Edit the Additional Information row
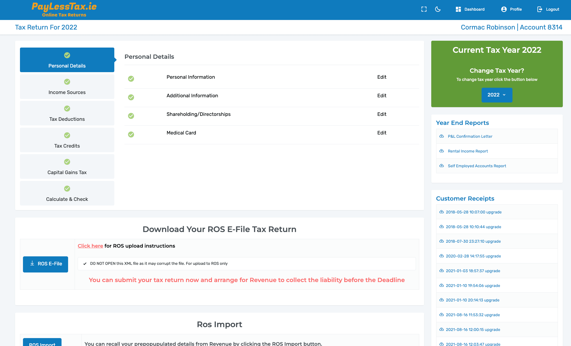The height and width of the screenshot is (346, 571). pyautogui.click(x=382, y=96)
